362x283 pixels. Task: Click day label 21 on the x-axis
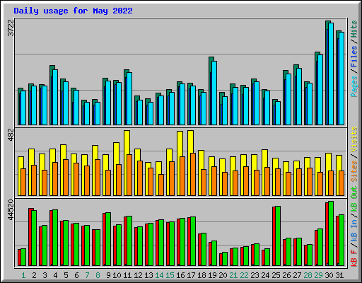tap(233, 275)
